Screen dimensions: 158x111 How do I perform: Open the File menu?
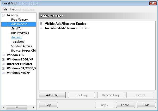pos(5,9)
